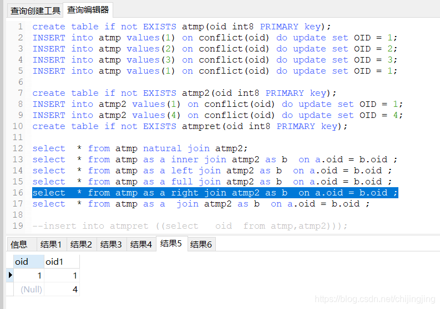Click line 1 create table atmp statement
Image resolution: width=440 pixels, height=309 pixels.
(x=181, y=27)
